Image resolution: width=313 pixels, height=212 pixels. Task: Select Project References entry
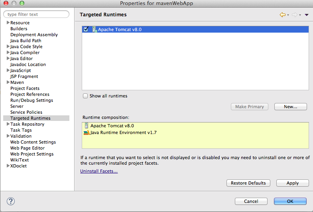click(30, 94)
